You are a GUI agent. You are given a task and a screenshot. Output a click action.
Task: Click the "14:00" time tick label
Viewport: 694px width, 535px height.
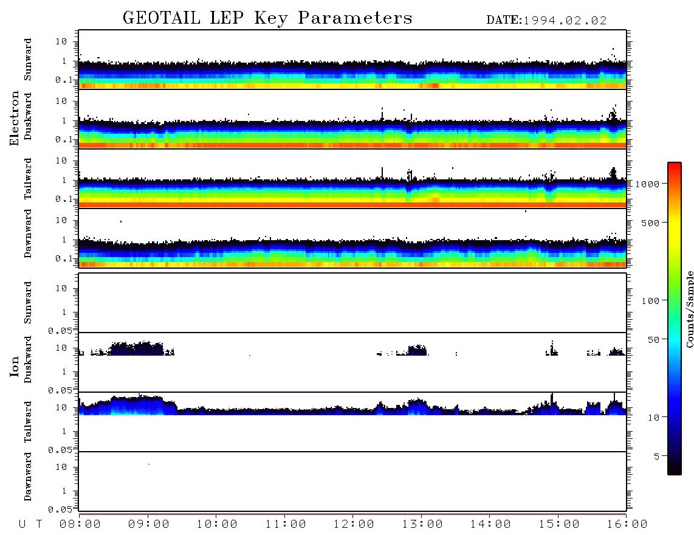click(x=490, y=524)
